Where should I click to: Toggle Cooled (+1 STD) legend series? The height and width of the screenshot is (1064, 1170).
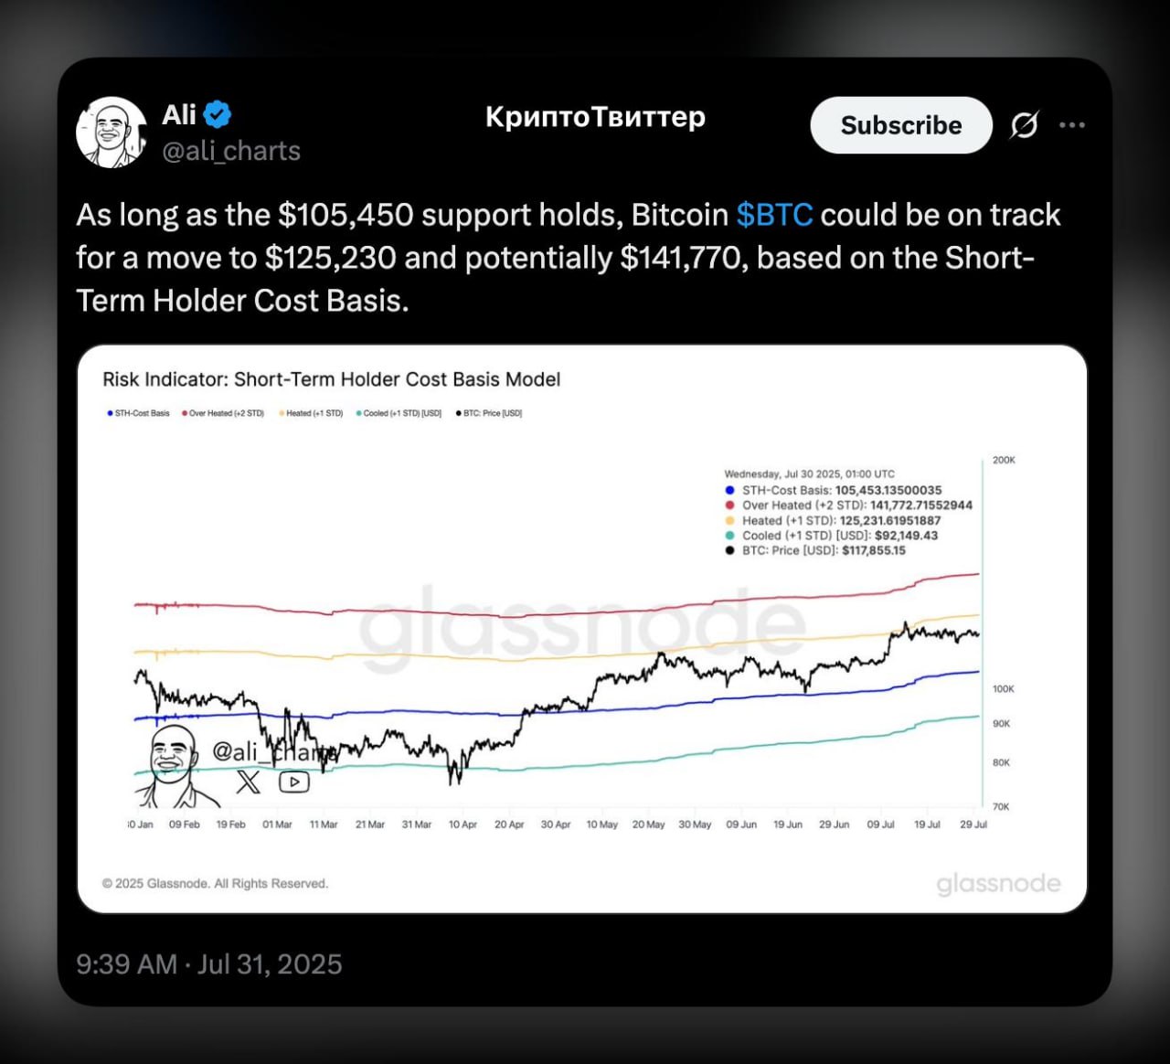tap(399, 413)
